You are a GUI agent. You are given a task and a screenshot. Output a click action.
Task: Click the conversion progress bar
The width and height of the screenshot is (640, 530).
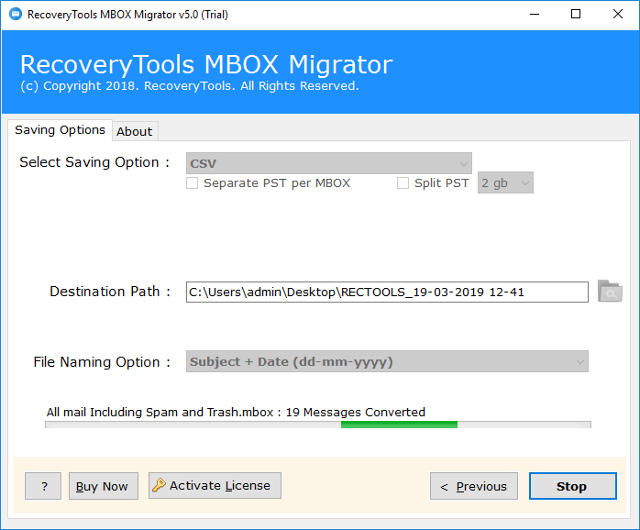(x=318, y=425)
